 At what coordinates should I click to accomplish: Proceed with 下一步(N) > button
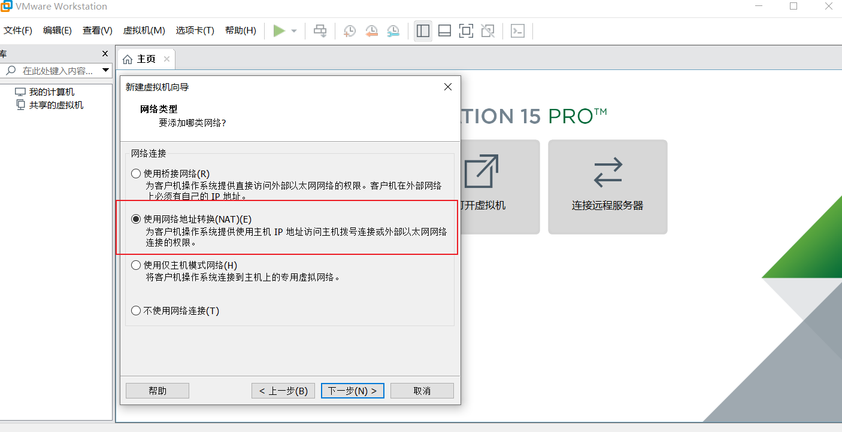pyautogui.click(x=353, y=391)
